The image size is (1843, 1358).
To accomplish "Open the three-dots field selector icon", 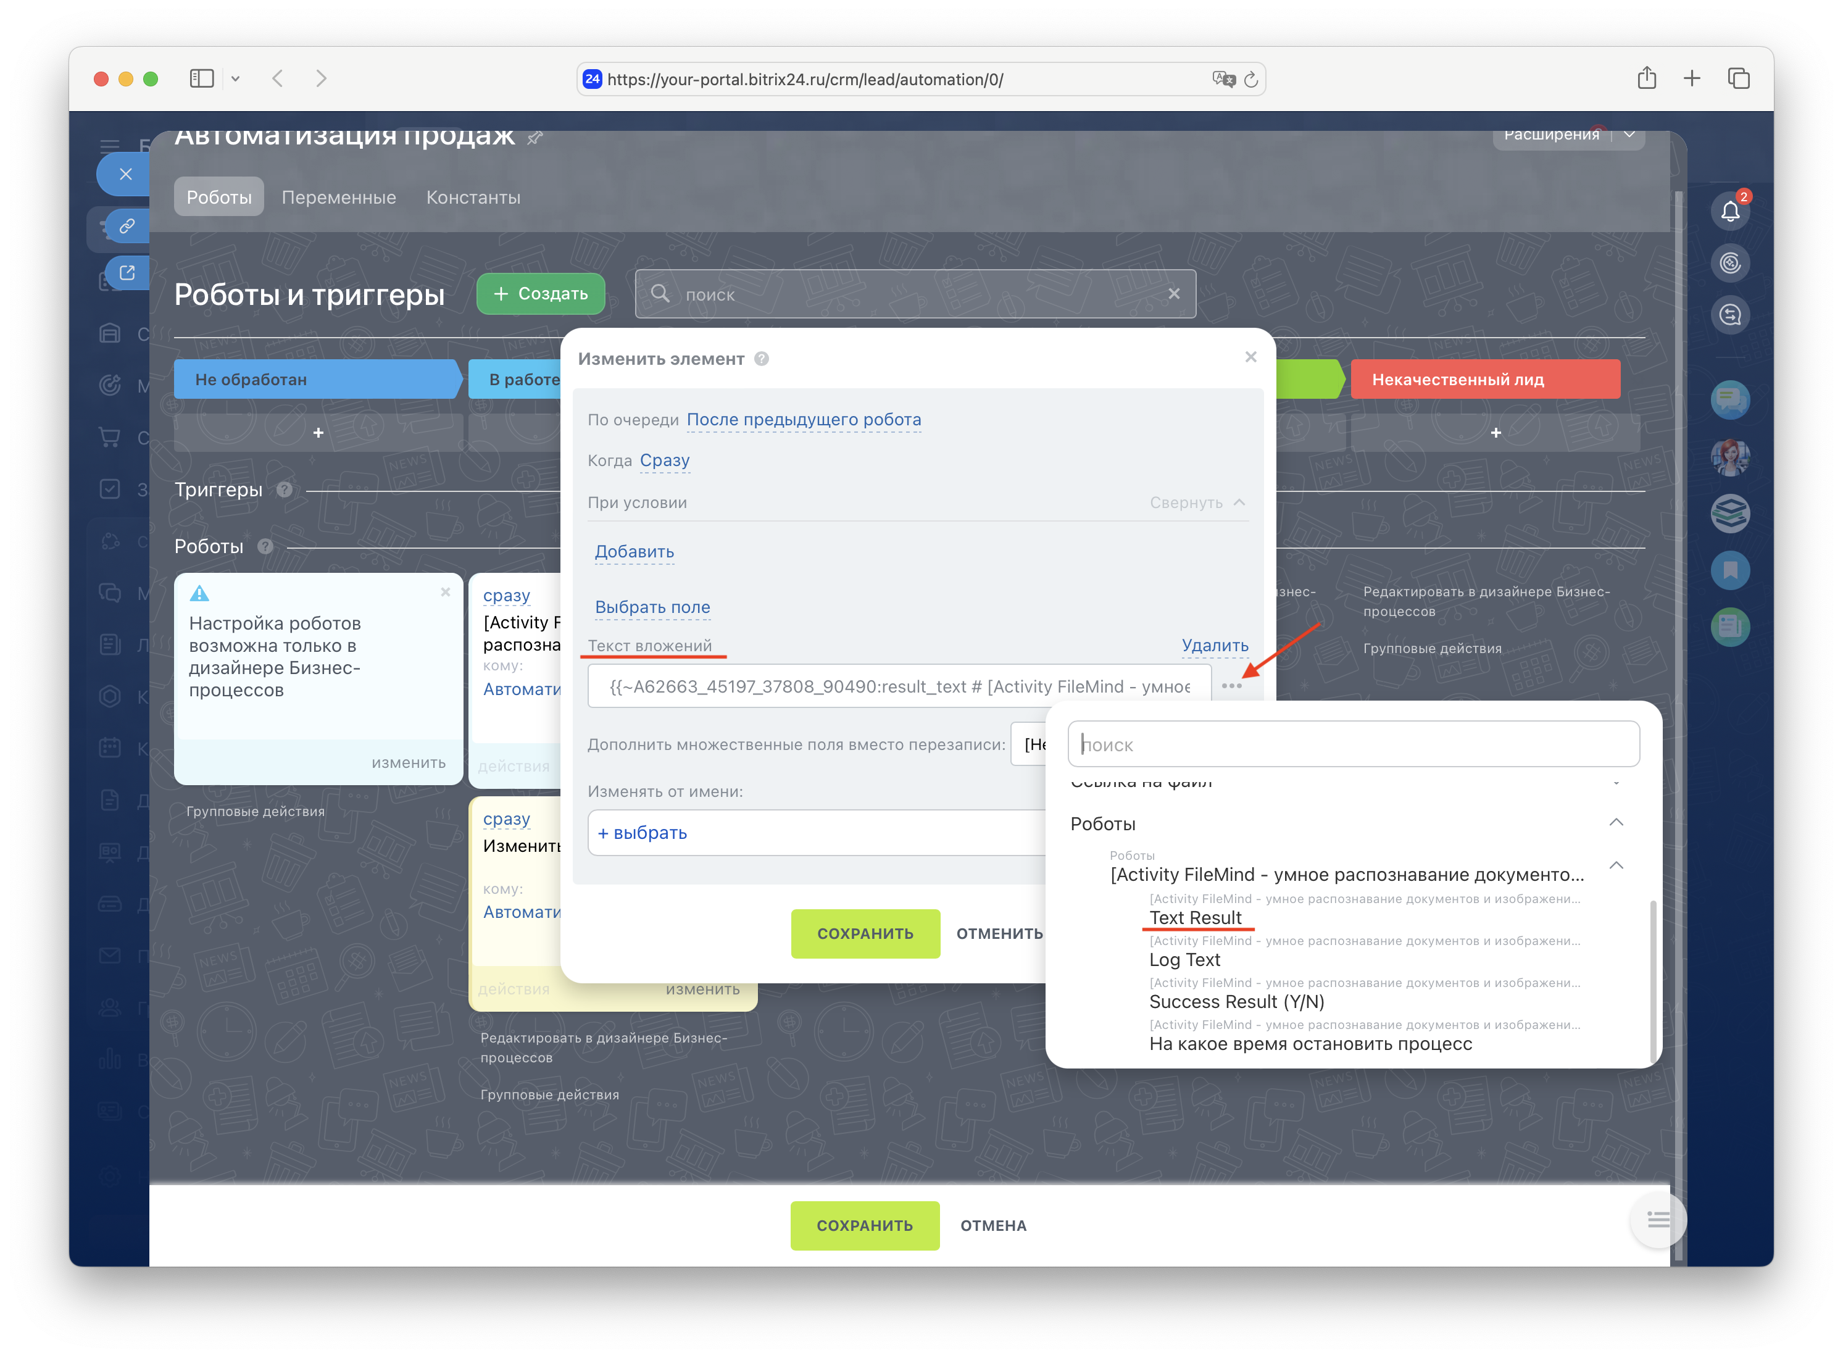I will point(1231,686).
